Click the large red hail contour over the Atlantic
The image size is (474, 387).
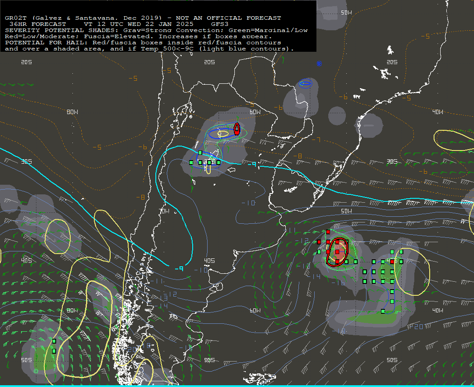(x=338, y=252)
